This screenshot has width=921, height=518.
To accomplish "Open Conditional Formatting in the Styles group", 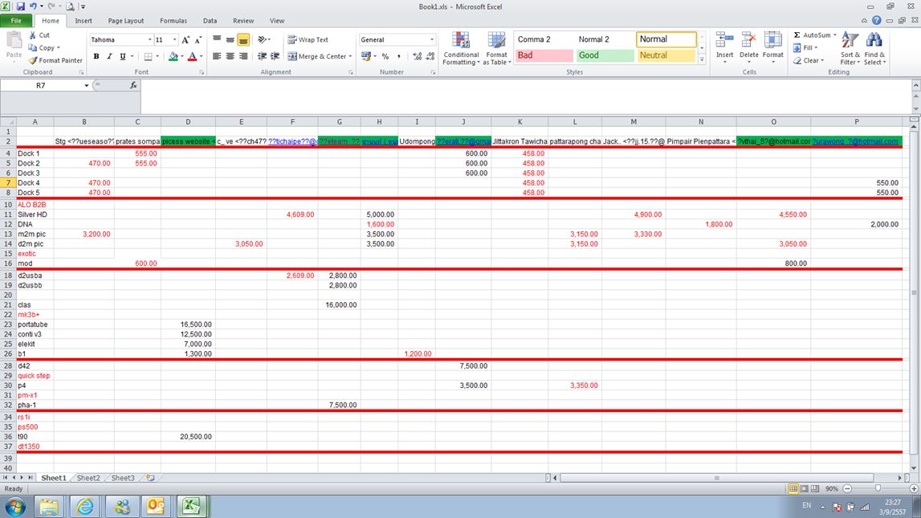I will [x=461, y=49].
